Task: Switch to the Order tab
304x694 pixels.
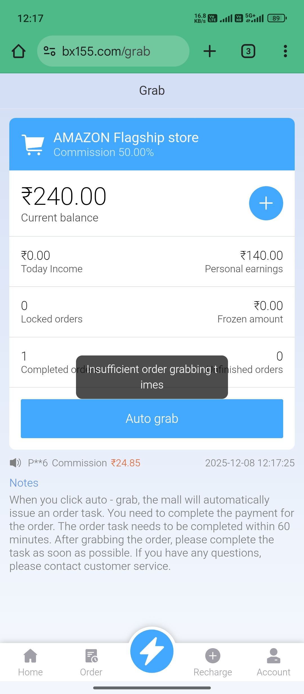Action: pyautogui.click(x=91, y=662)
